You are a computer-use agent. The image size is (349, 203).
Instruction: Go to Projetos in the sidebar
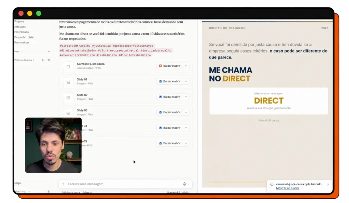tap(19, 21)
